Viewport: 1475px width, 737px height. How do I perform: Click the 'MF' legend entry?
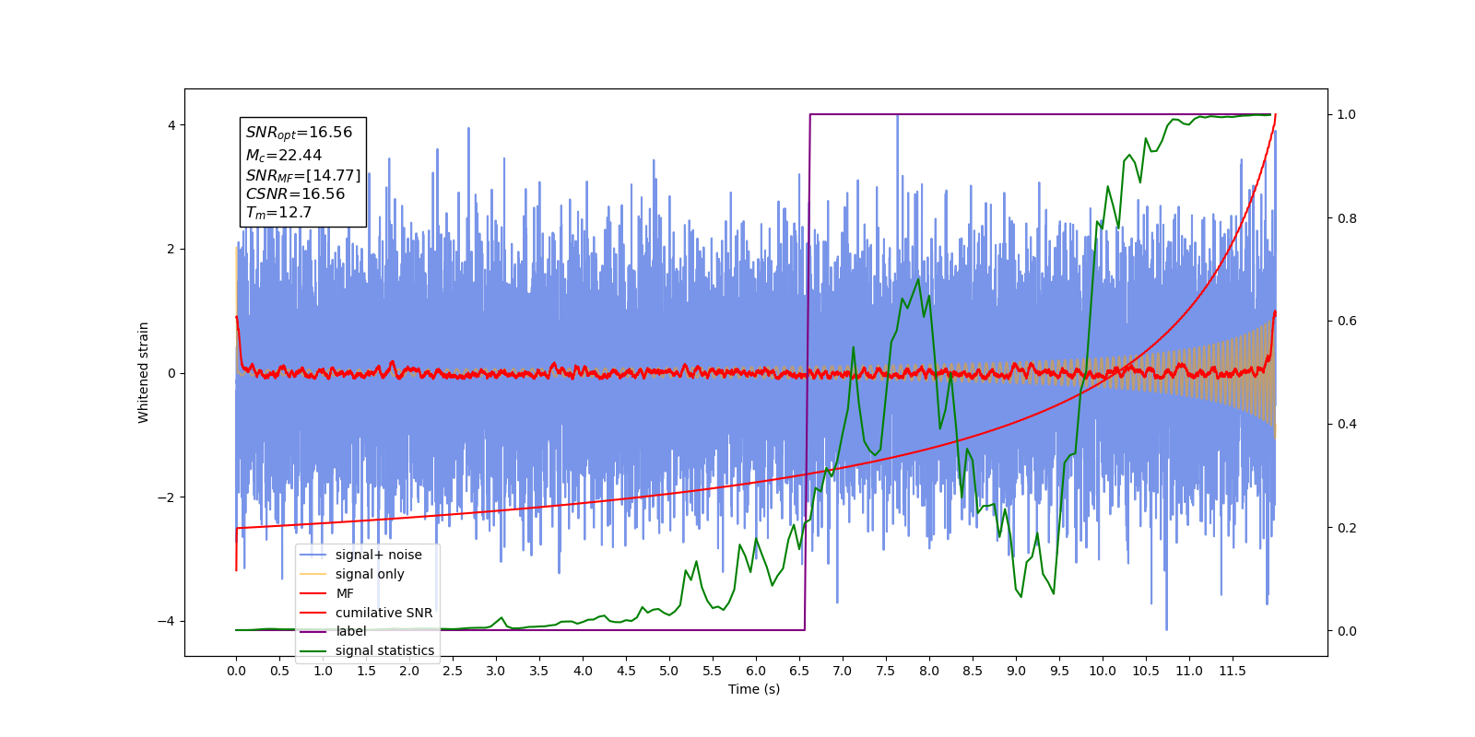click(345, 593)
